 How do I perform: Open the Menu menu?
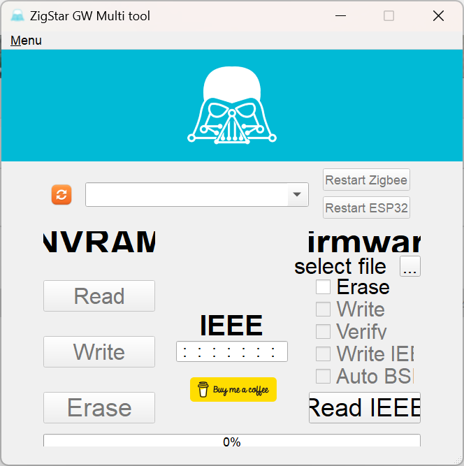26,41
